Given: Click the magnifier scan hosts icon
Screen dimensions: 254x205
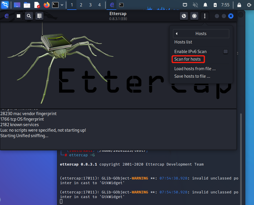Looking at the screenshot, I should [29, 16].
